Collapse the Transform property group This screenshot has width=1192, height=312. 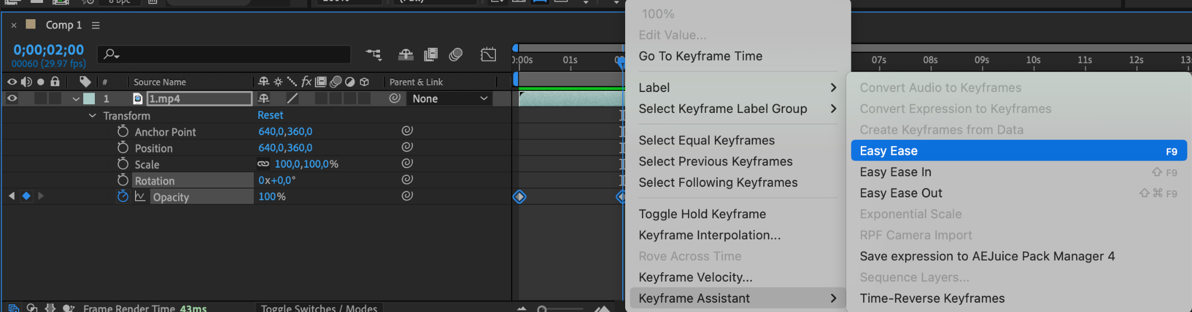[93, 115]
